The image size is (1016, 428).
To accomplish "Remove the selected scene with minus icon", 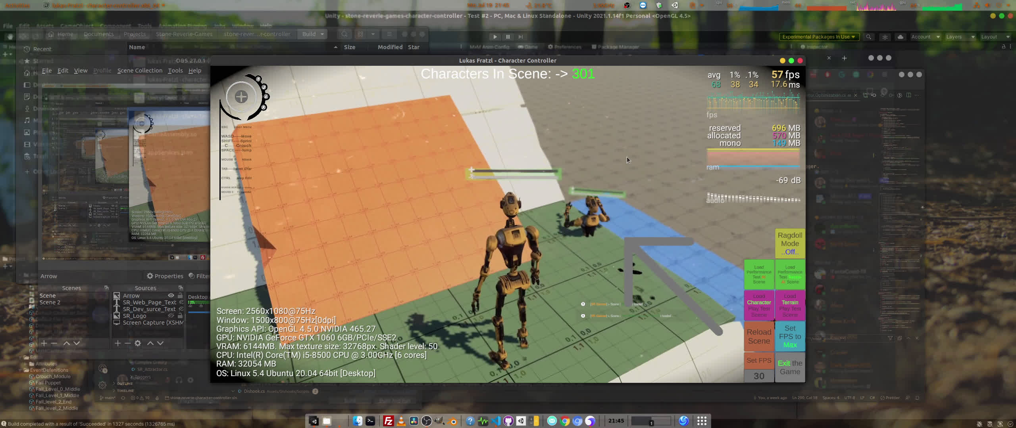I will (x=54, y=343).
